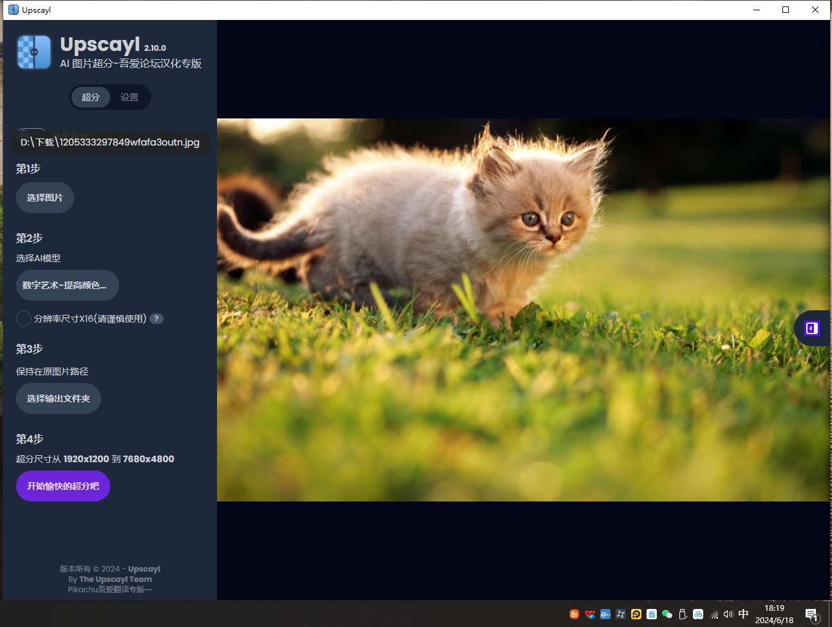832x627 pixels.
Task: Switch to the 超分 tab
Action: click(91, 97)
